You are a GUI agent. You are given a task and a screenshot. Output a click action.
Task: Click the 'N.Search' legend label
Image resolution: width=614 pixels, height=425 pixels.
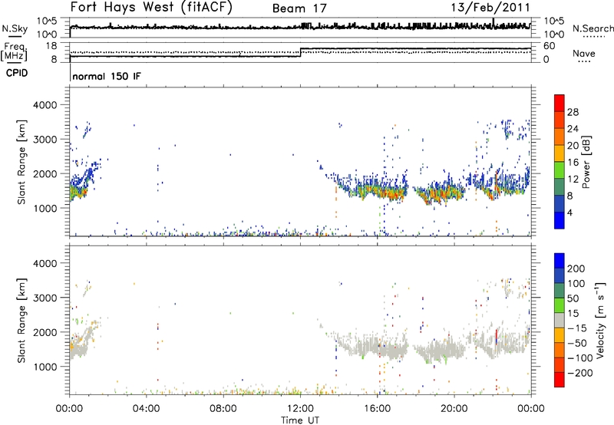[x=593, y=28]
